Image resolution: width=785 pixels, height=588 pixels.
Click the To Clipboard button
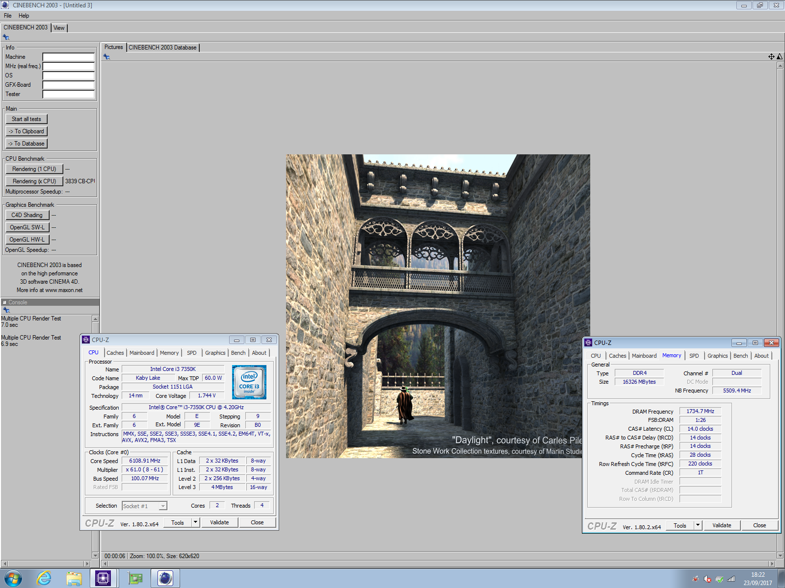(x=26, y=131)
